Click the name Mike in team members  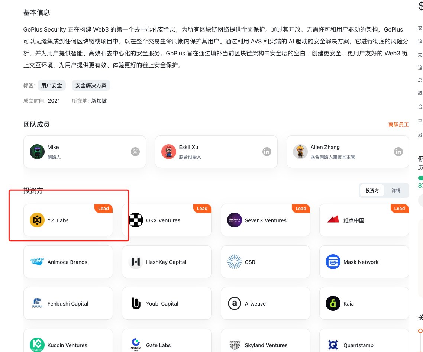coord(53,147)
